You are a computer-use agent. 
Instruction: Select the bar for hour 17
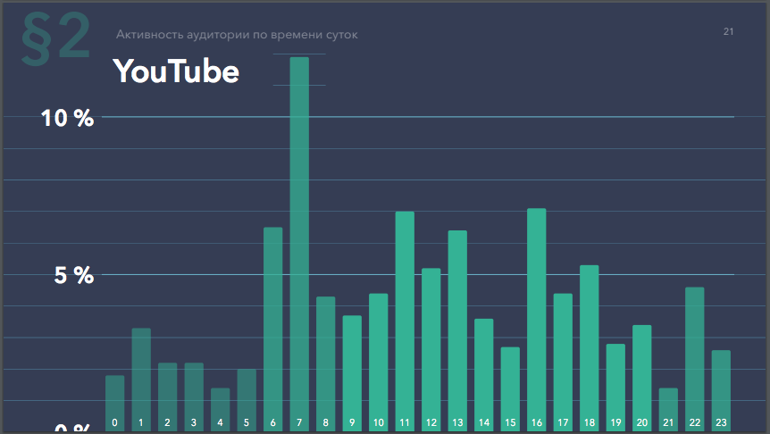(x=563, y=363)
